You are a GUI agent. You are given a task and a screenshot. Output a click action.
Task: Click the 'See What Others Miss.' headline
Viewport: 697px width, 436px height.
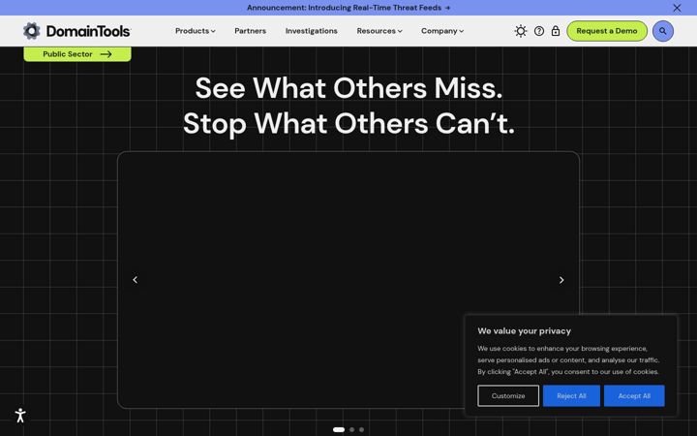[x=348, y=88]
